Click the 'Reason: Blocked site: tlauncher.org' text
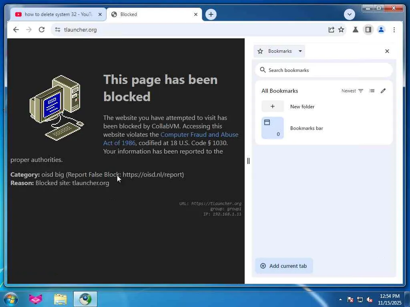410x307 pixels. [x=60, y=183]
